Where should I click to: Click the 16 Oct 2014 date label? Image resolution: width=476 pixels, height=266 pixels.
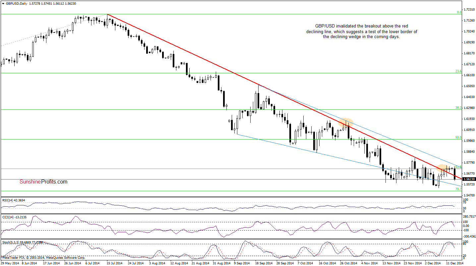pos(327,263)
